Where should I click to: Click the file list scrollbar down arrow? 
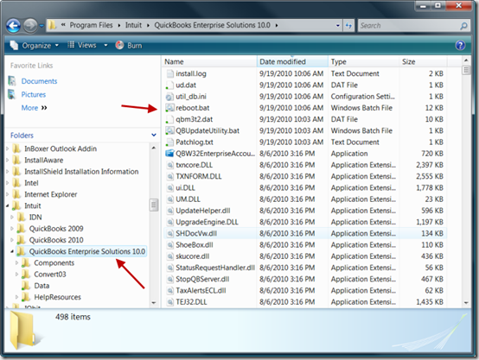pos(466,303)
